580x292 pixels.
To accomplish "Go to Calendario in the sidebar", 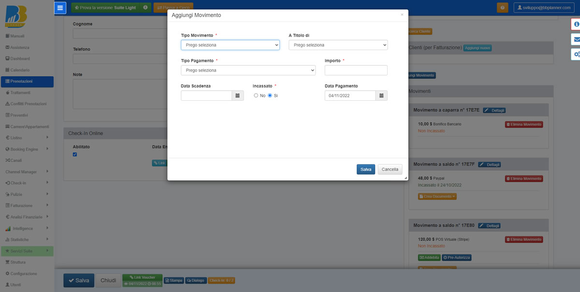I will [x=20, y=70].
